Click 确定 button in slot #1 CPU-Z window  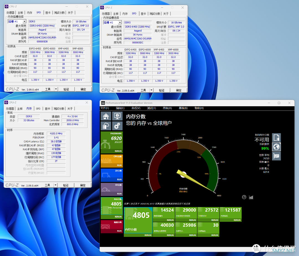(x=83, y=89)
